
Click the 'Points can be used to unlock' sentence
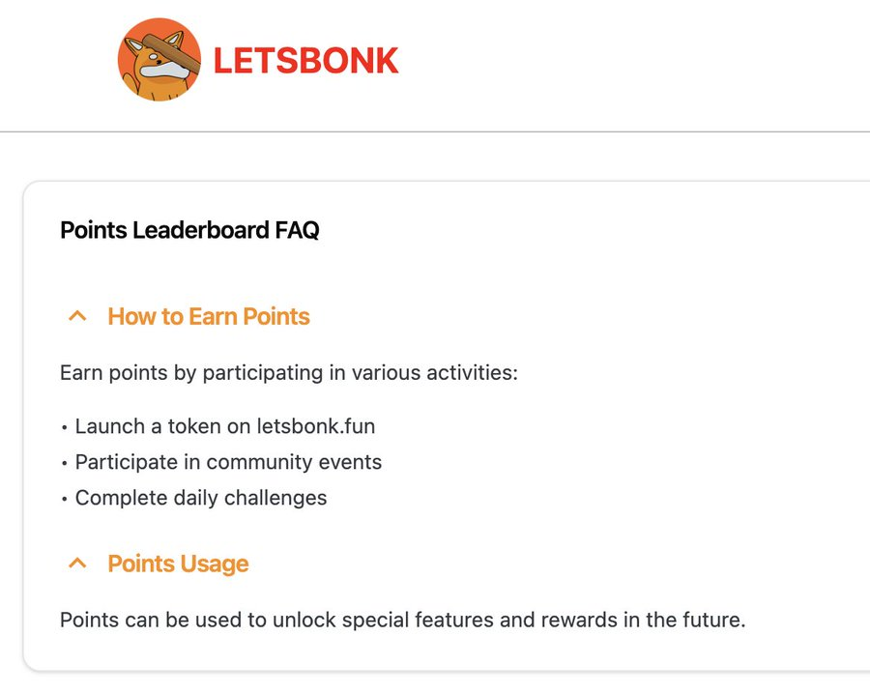point(402,620)
